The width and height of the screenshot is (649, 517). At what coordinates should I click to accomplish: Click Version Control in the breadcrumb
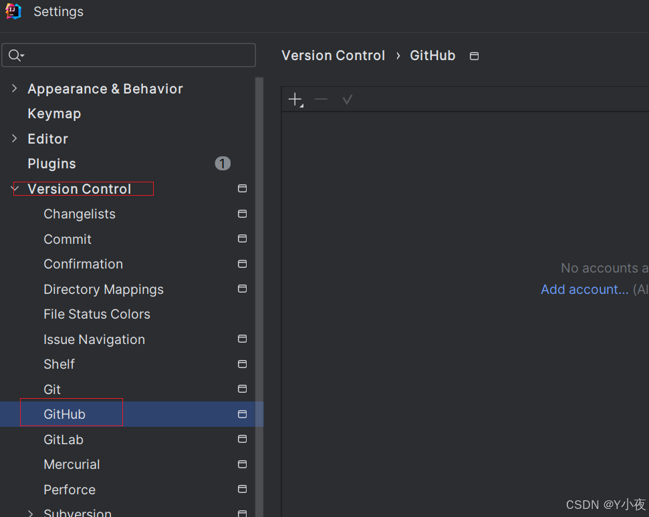pos(334,55)
